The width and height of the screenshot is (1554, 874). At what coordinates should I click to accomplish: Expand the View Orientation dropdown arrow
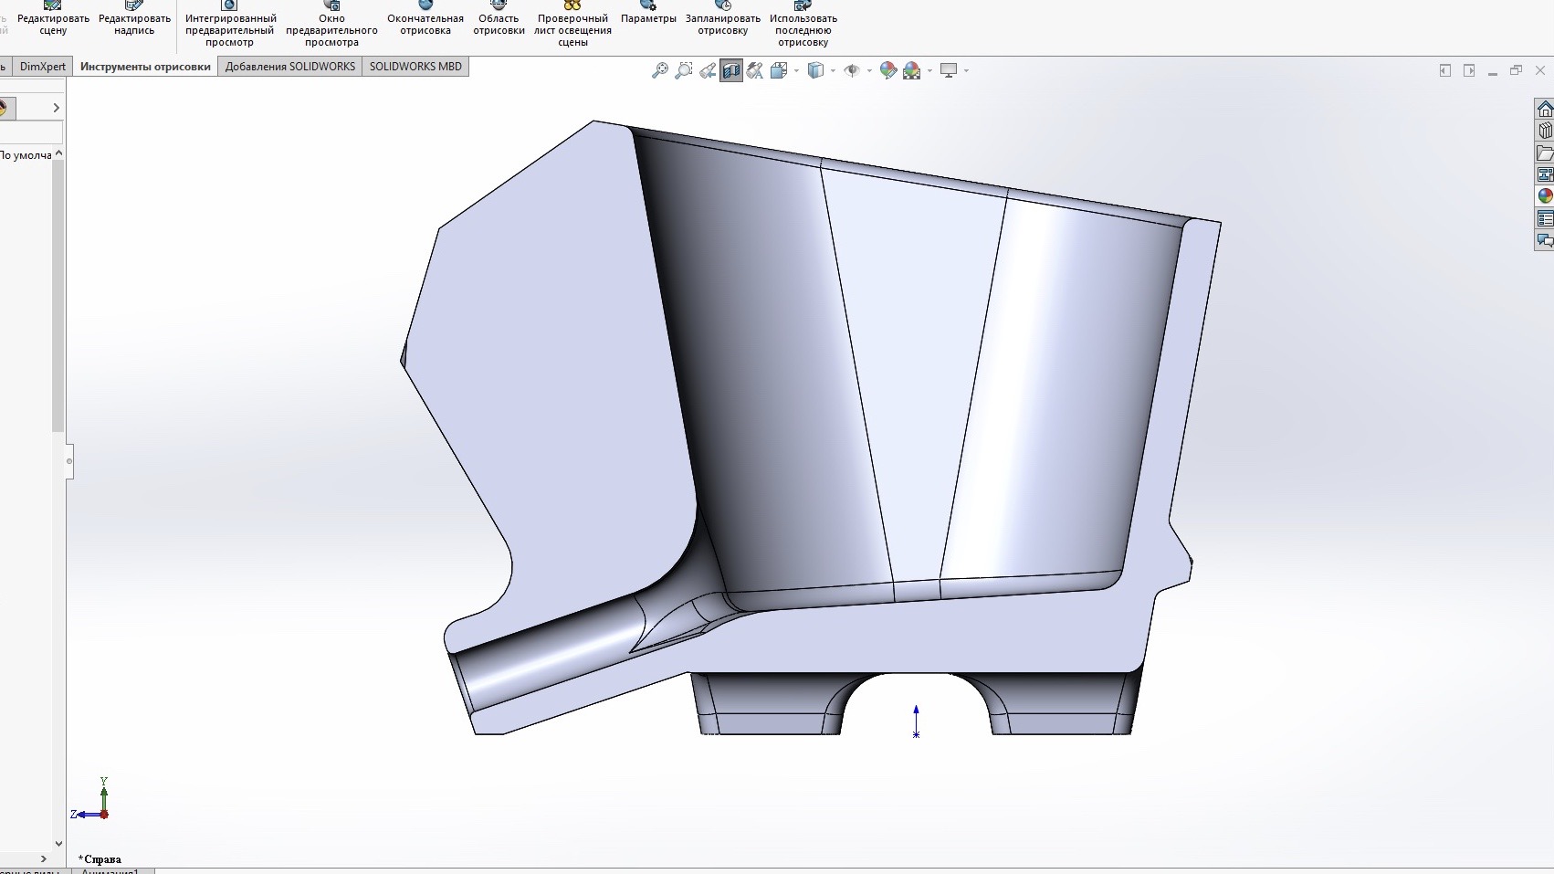tap(797, 70)
